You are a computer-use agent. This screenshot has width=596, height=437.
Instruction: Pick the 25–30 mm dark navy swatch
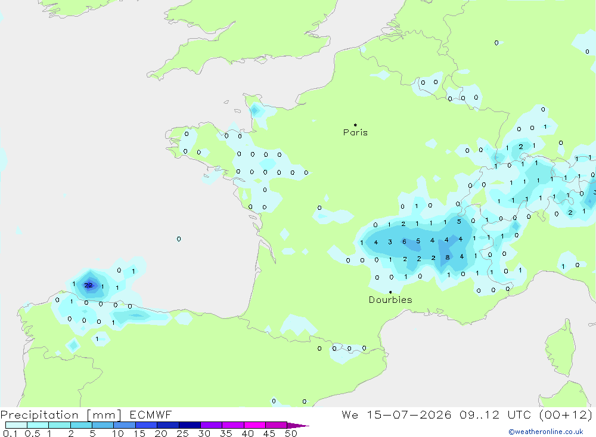coord(190,425)
